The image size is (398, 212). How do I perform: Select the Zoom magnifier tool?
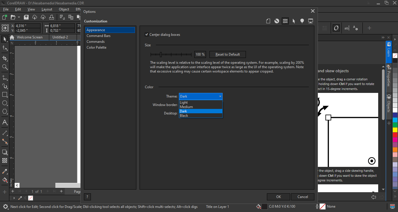5,67
